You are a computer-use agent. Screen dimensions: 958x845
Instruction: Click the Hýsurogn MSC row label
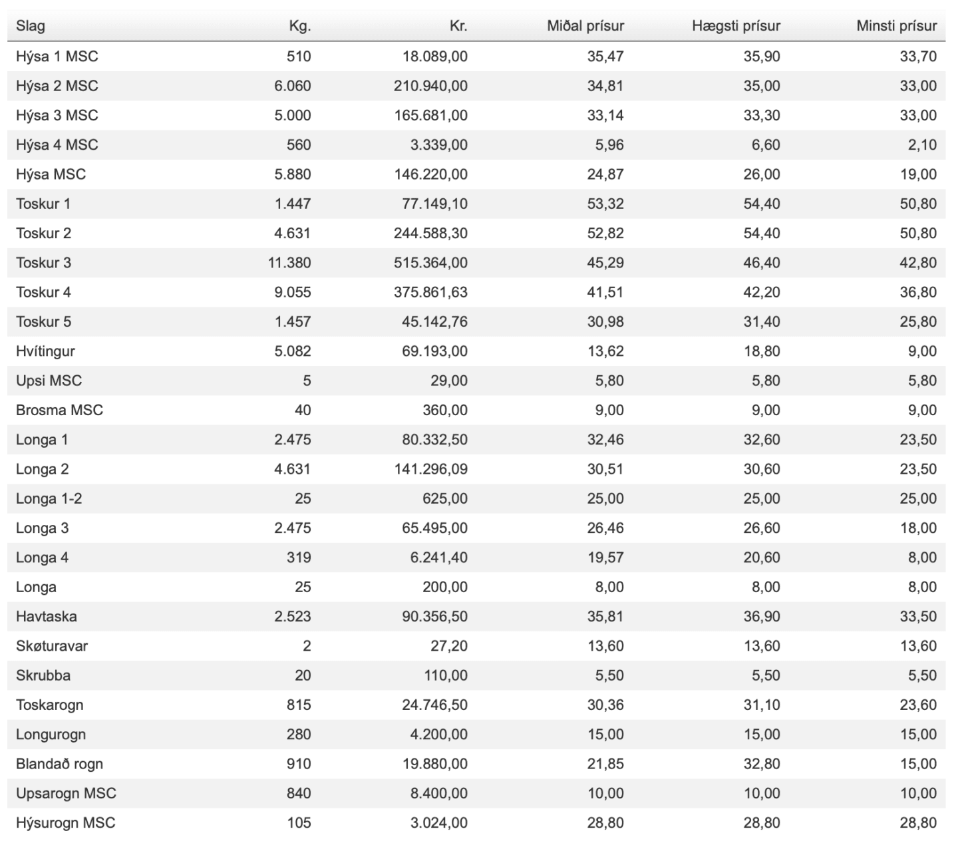(x=65, y=822)
